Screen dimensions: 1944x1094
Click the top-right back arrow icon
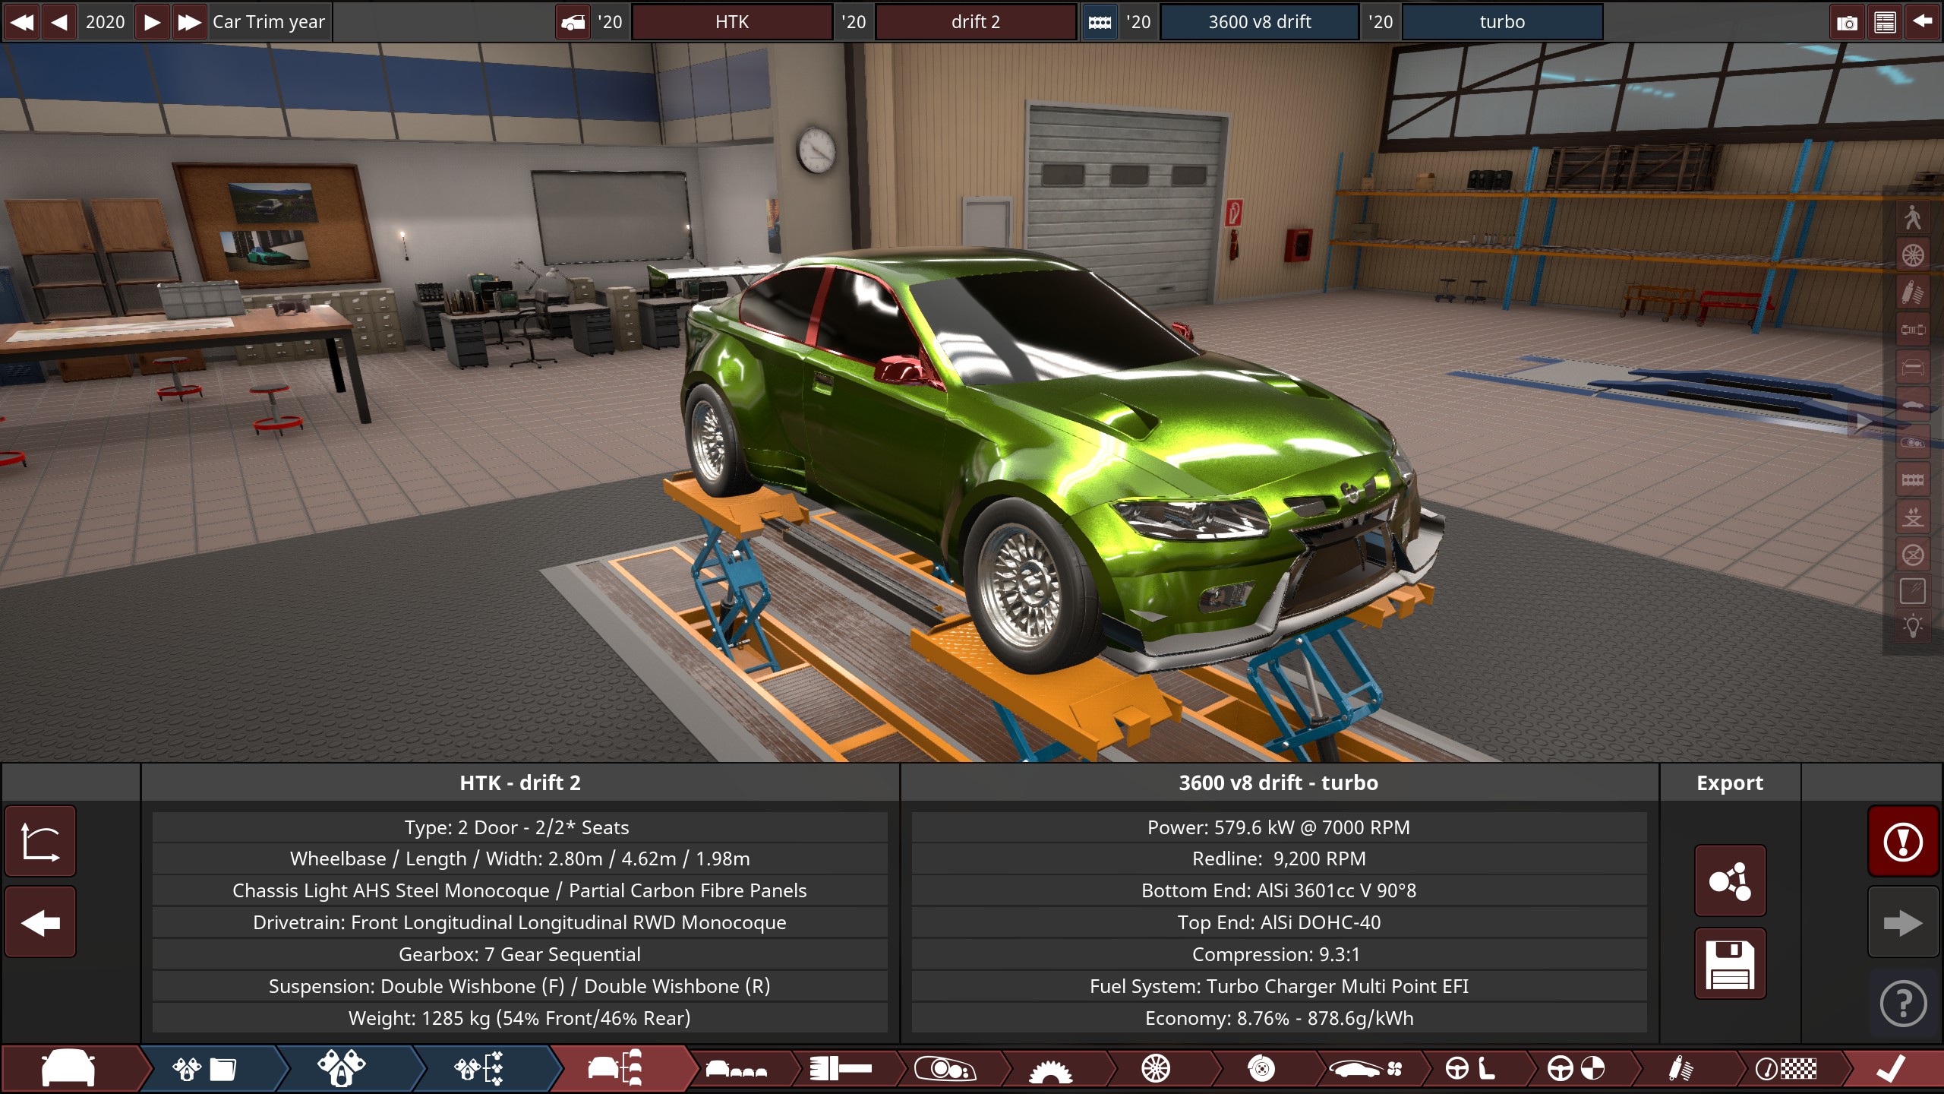pyautogui.click(x=1923, y=22)
